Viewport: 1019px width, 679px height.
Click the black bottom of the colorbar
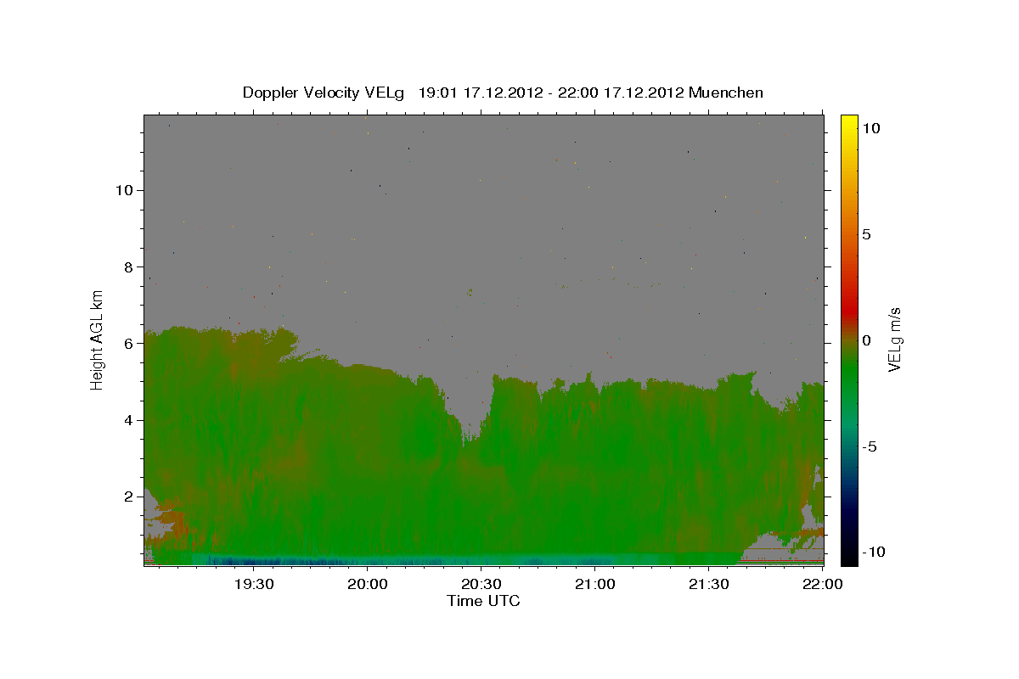(849, 556)
